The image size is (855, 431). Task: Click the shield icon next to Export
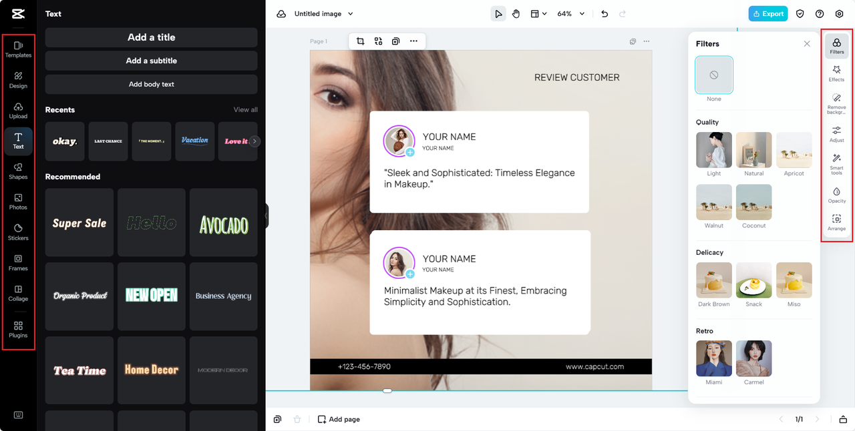tap(800, 14)
